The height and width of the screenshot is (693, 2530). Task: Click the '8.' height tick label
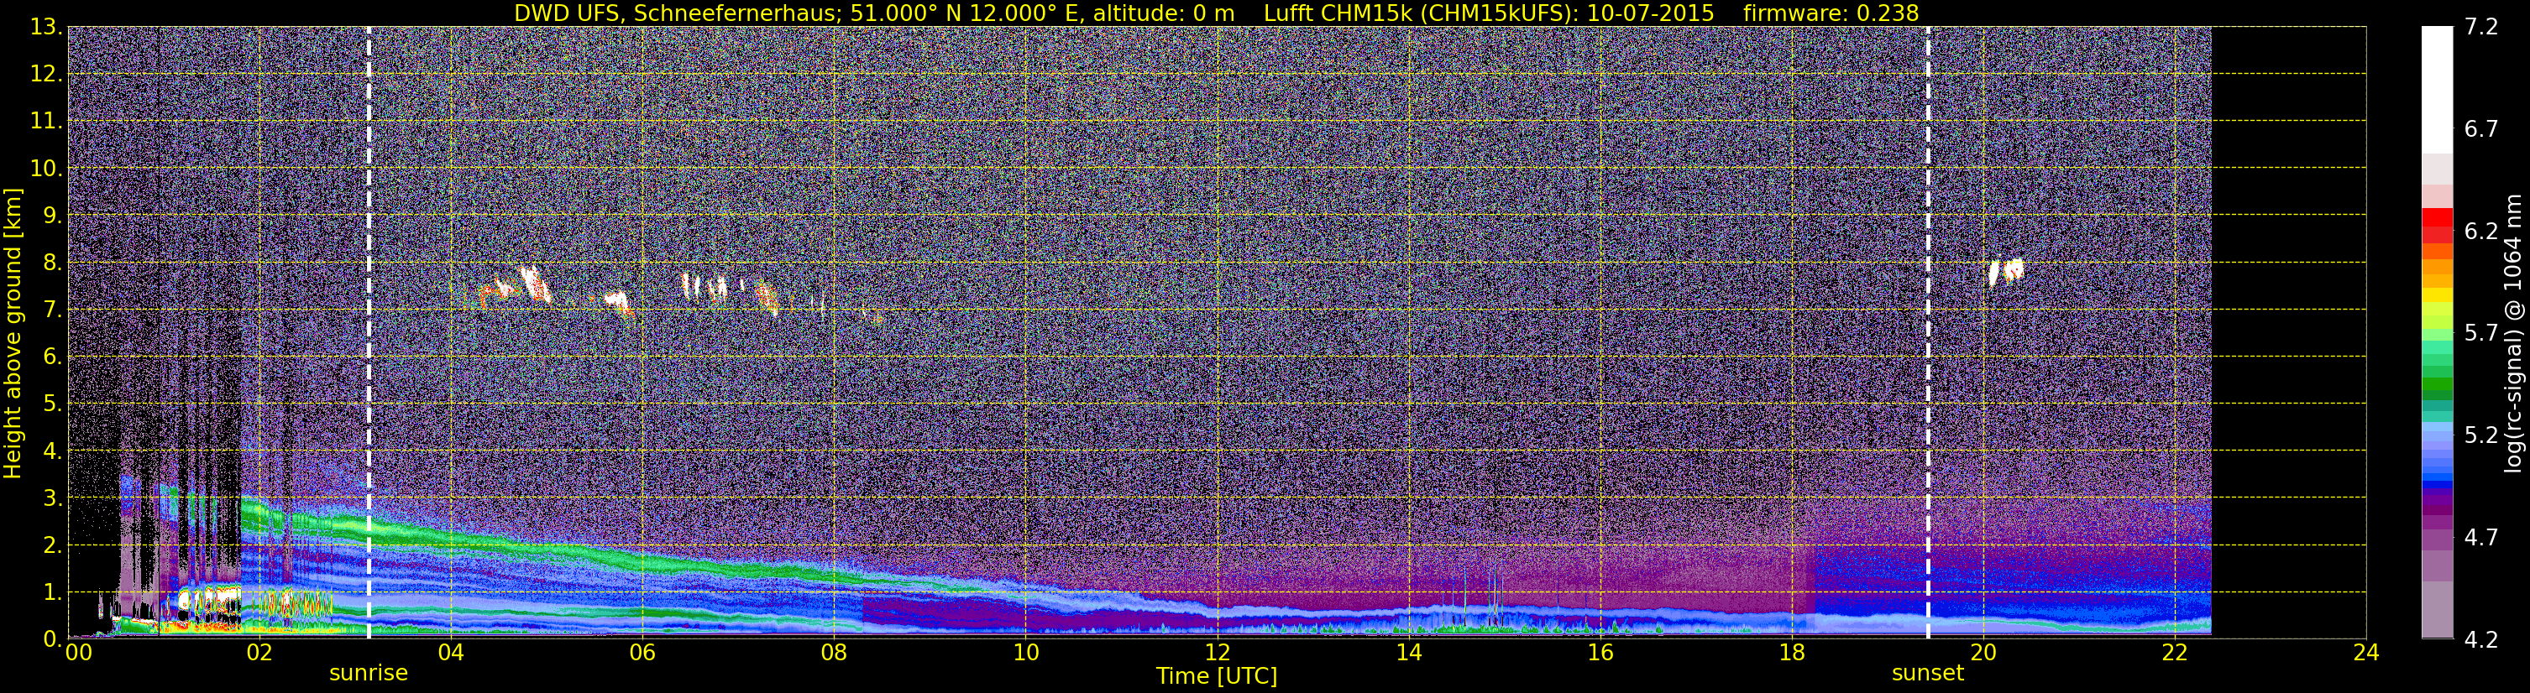(52, 263)
